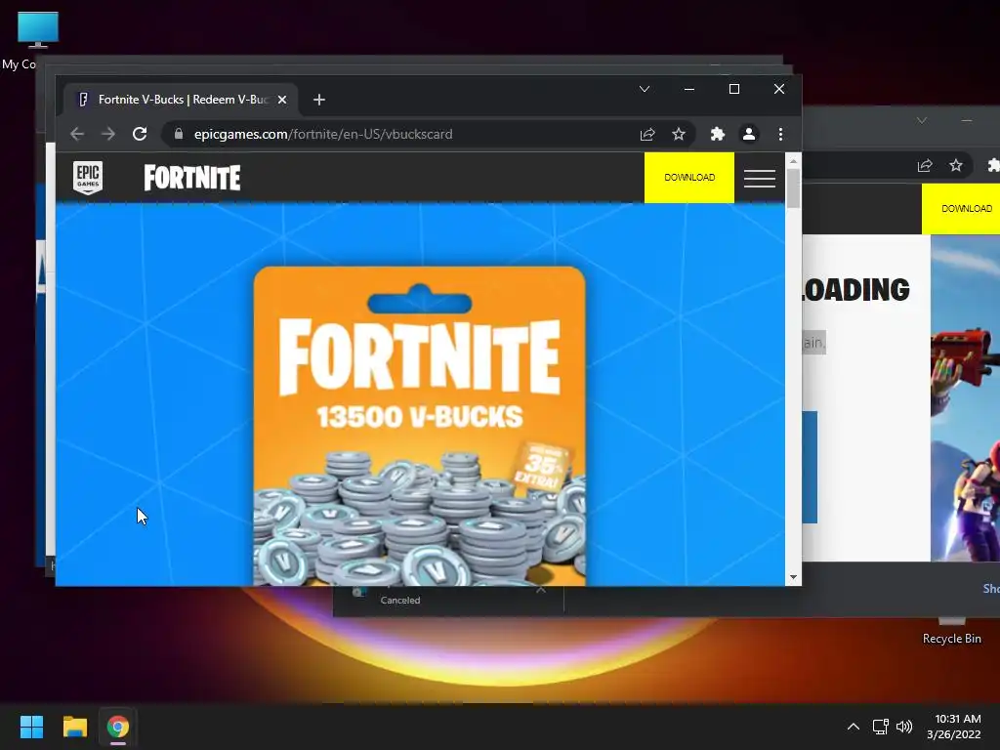Screen dimensions: 1000x750
Task: Open the Fortnite logo home link
Action: (192, 178)
